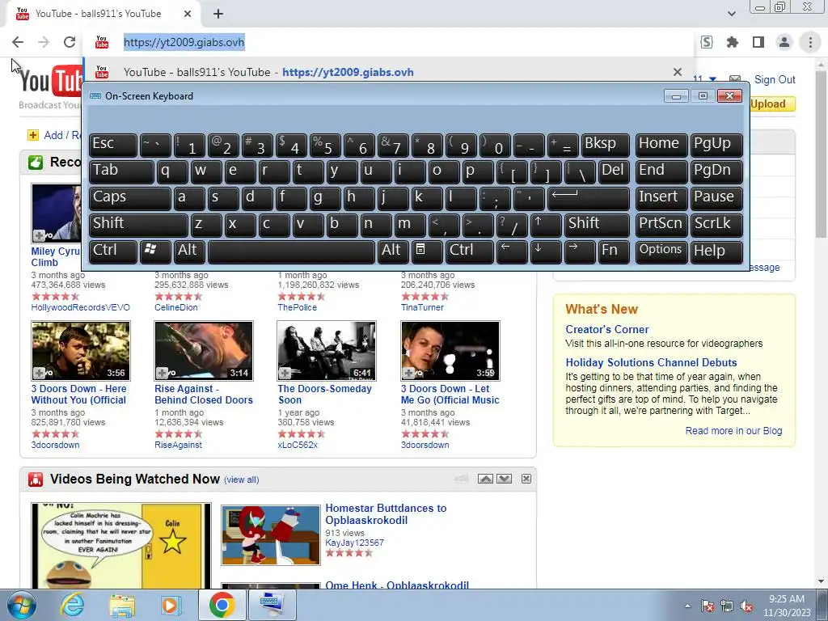
Task: Toggle the Caps key on On-Screen Keyboard
Action: click(130, 197)
